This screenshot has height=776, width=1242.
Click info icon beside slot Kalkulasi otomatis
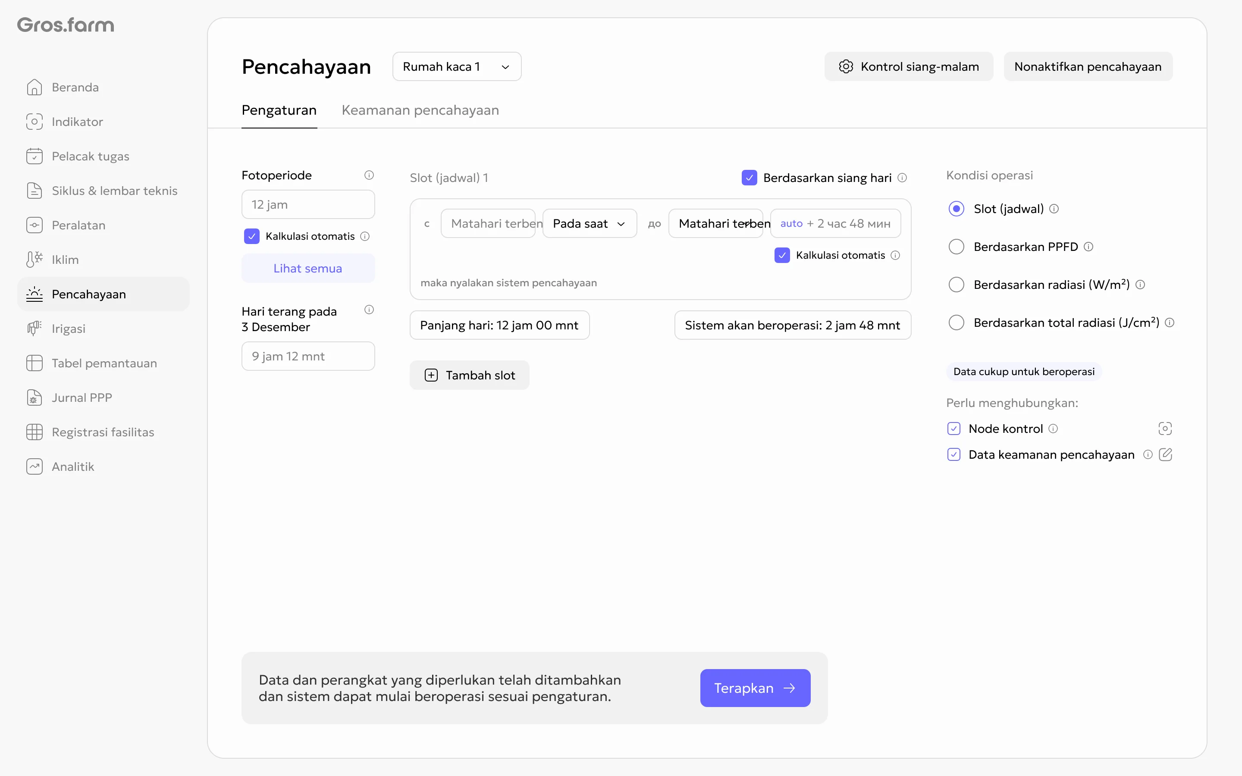[896, 255]
